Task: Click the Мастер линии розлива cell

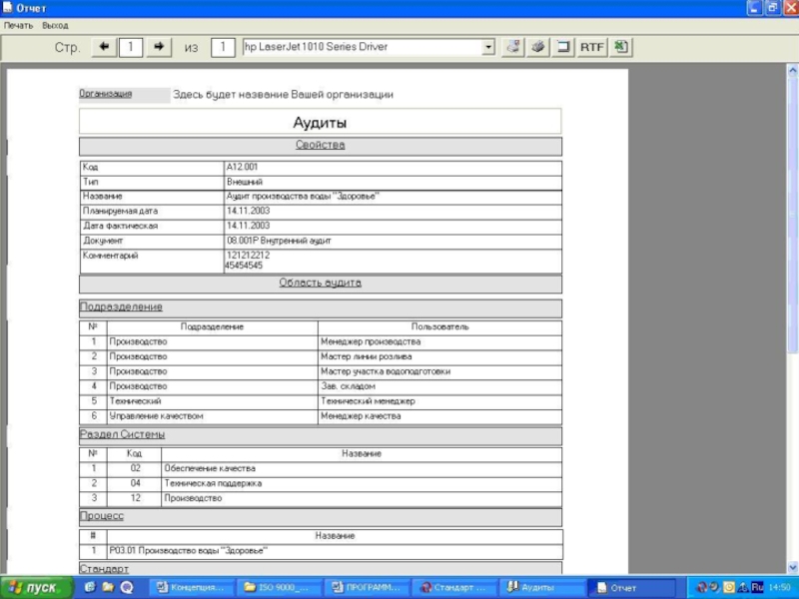Action: pyautogui.click(x=439, y=356)
